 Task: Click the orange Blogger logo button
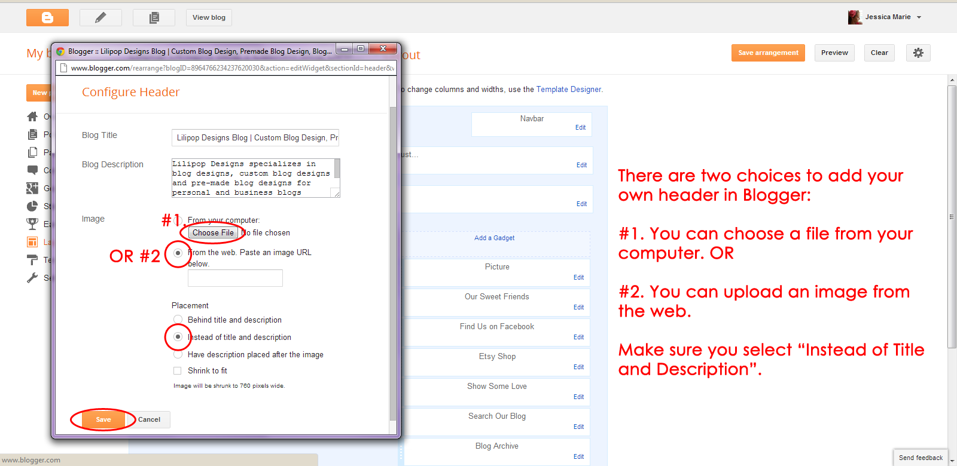click(47, 17)
